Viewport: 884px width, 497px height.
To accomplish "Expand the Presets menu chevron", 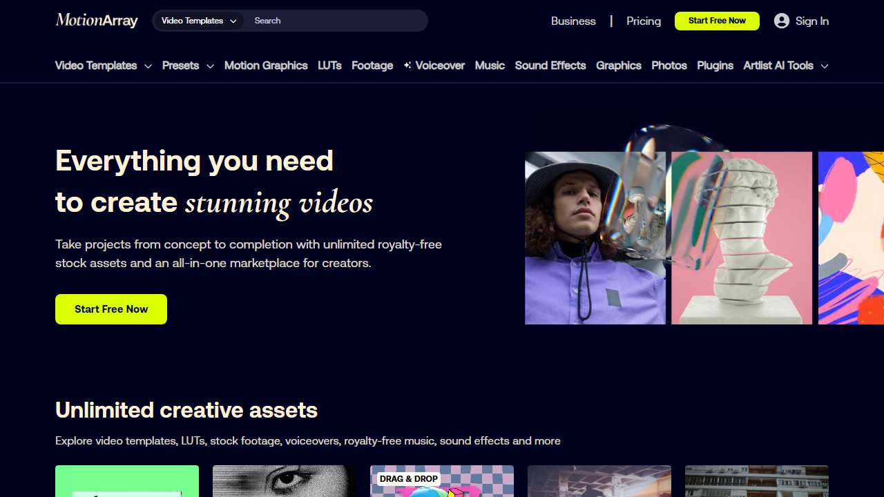I will [x=210, y=66].
